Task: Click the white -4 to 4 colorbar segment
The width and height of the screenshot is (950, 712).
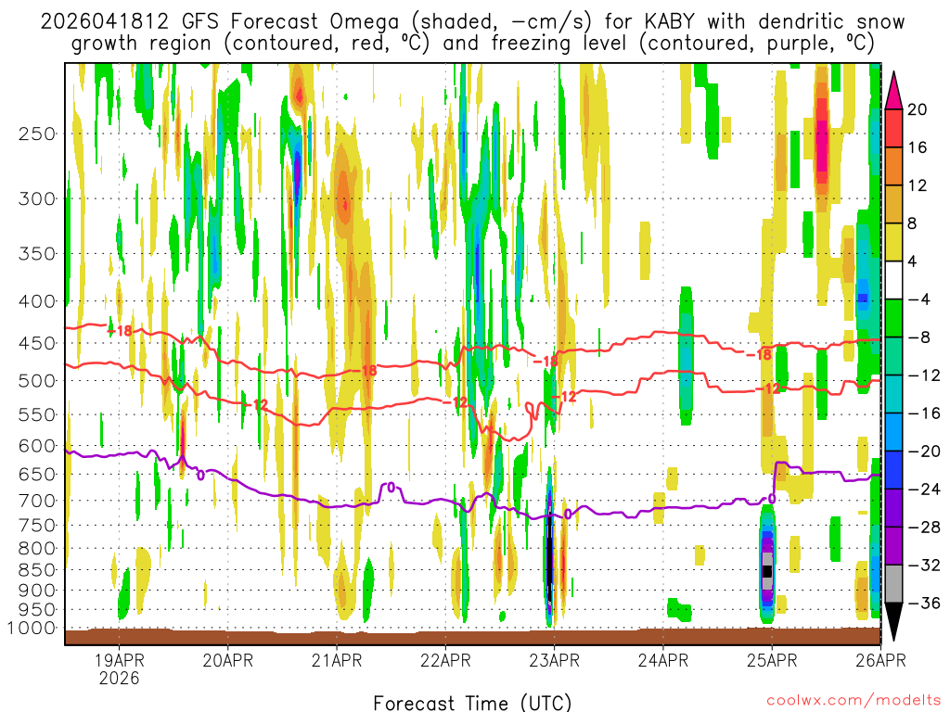Action: tap(893, 280)
